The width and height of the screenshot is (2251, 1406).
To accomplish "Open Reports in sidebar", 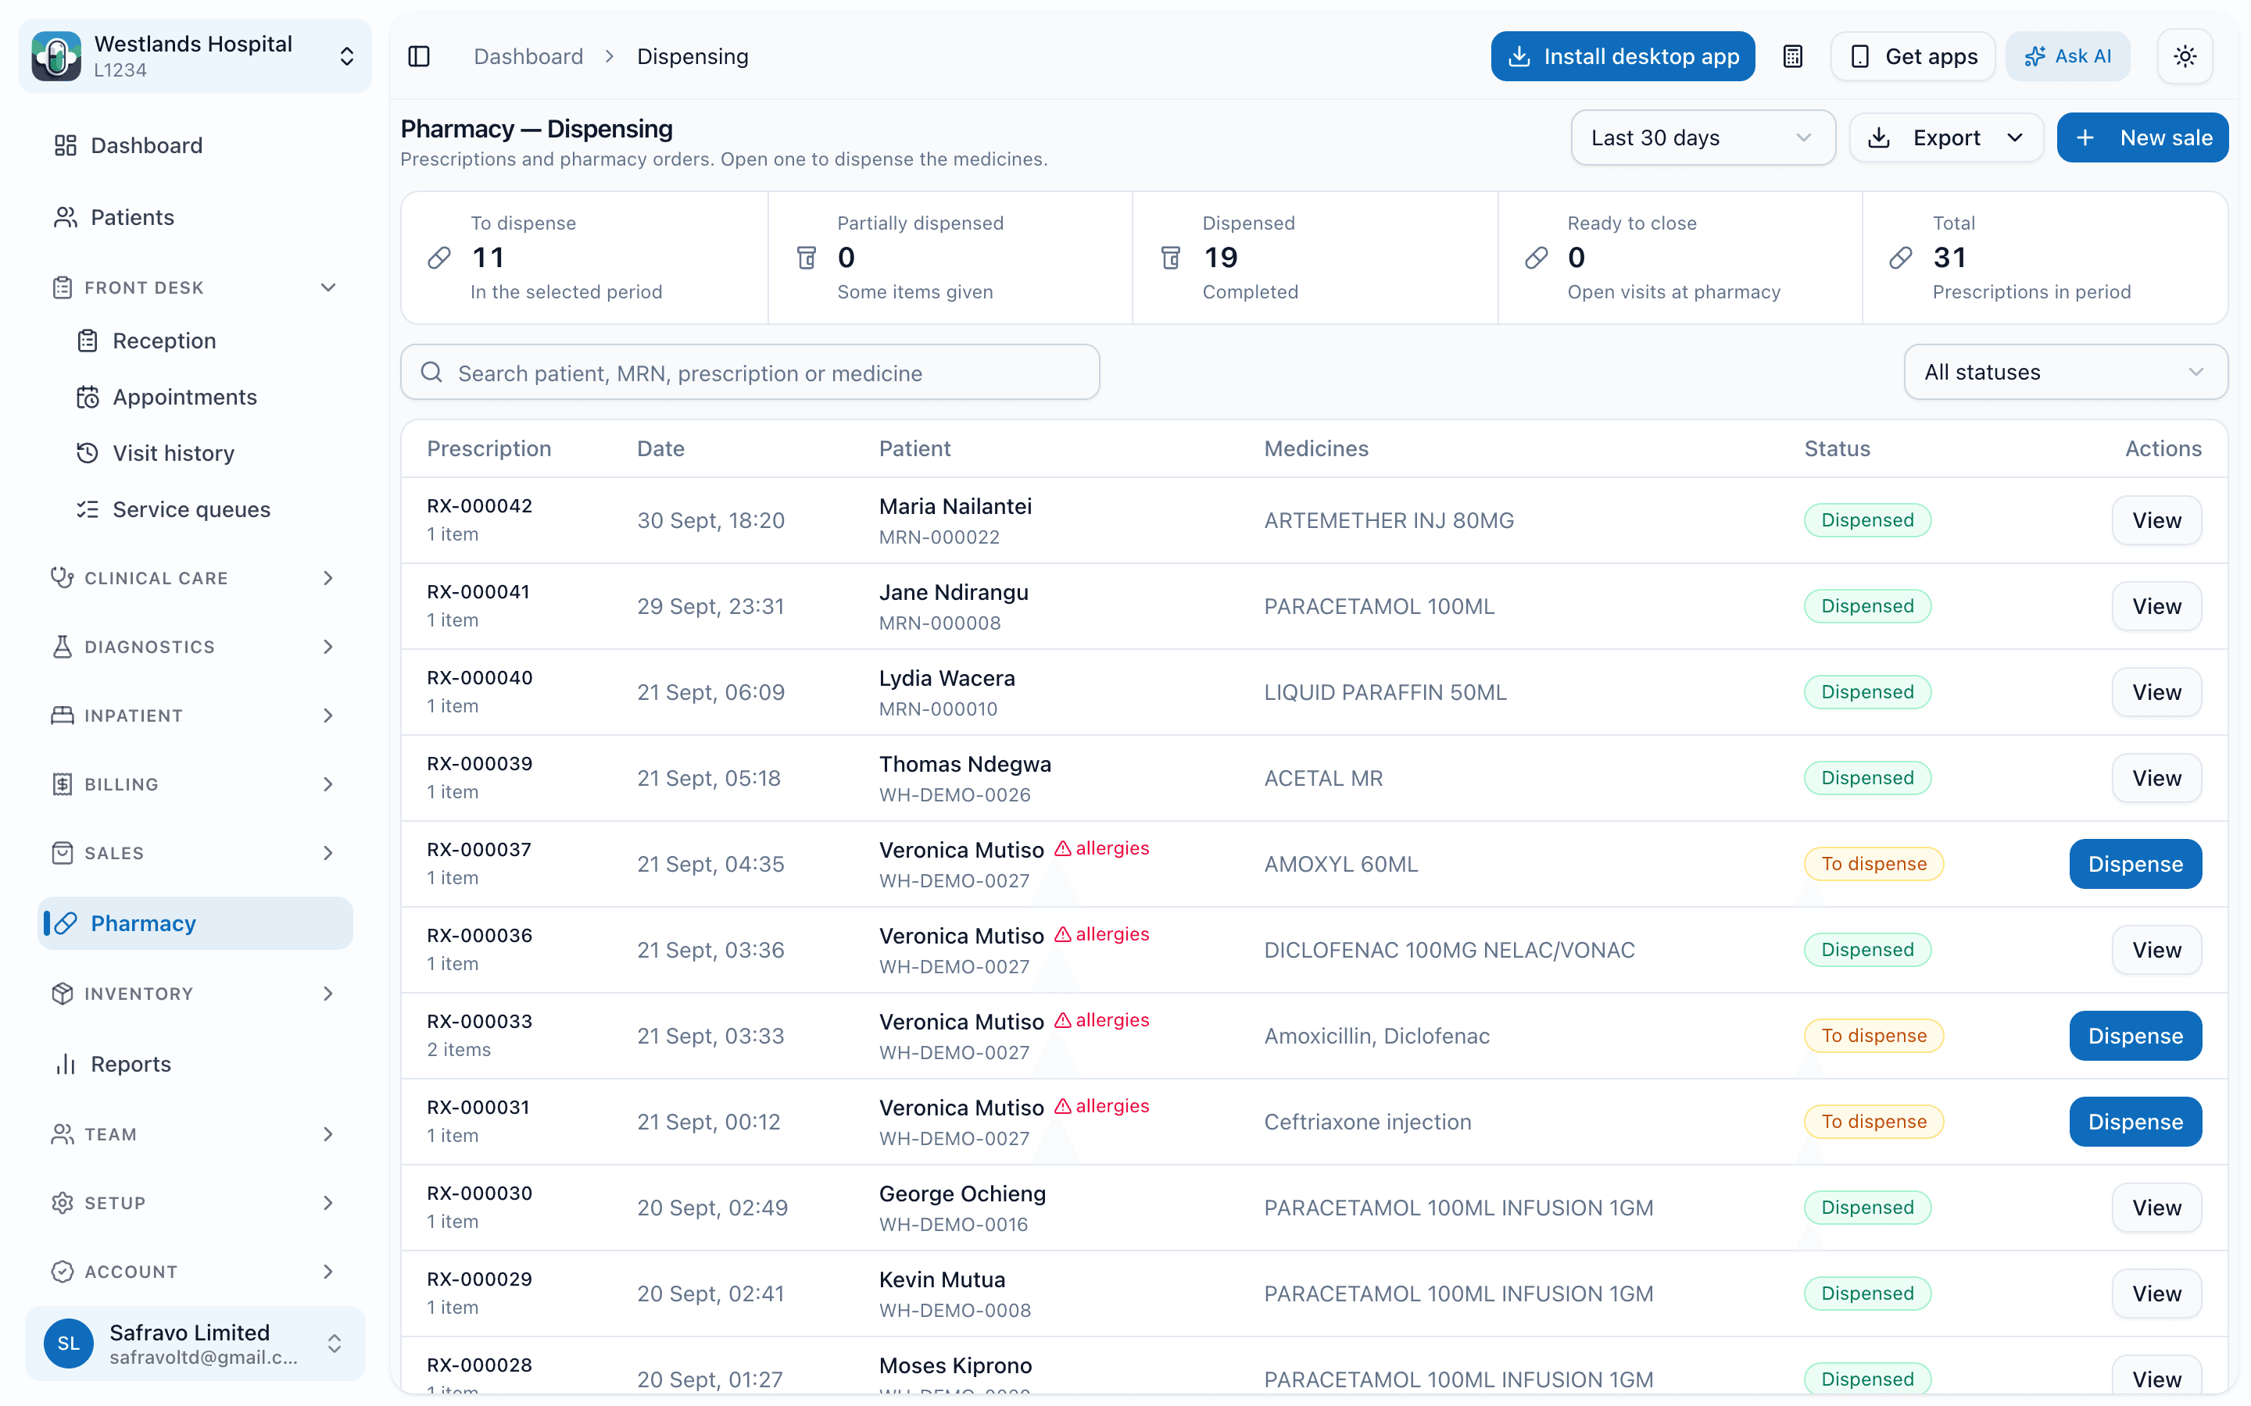I will point(195,1064).
